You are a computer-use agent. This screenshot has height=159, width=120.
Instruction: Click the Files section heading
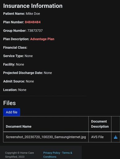point(9,103)
